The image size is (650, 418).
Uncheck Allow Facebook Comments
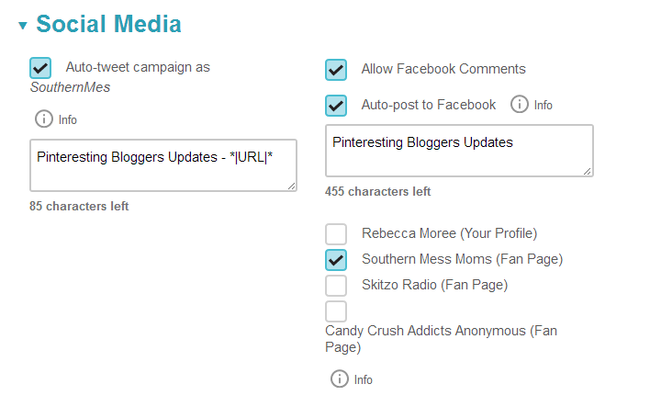click(x=336, y=70)
